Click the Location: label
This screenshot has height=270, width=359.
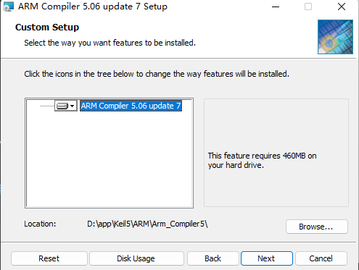tap(40, 224)
